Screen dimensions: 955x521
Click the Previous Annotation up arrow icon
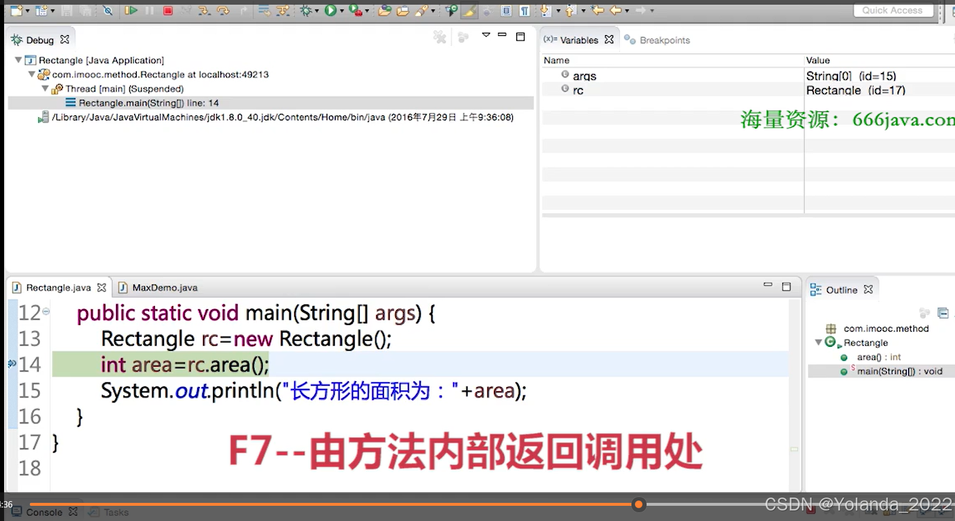point(571,11)
